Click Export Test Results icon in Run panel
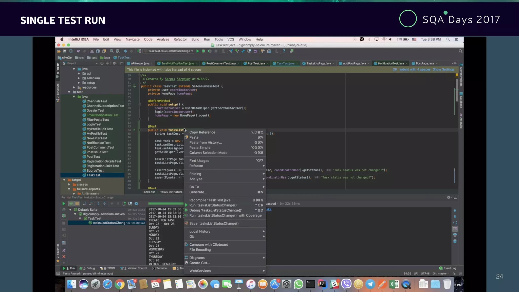Screen dimensions: 519x292 [124, 204]
